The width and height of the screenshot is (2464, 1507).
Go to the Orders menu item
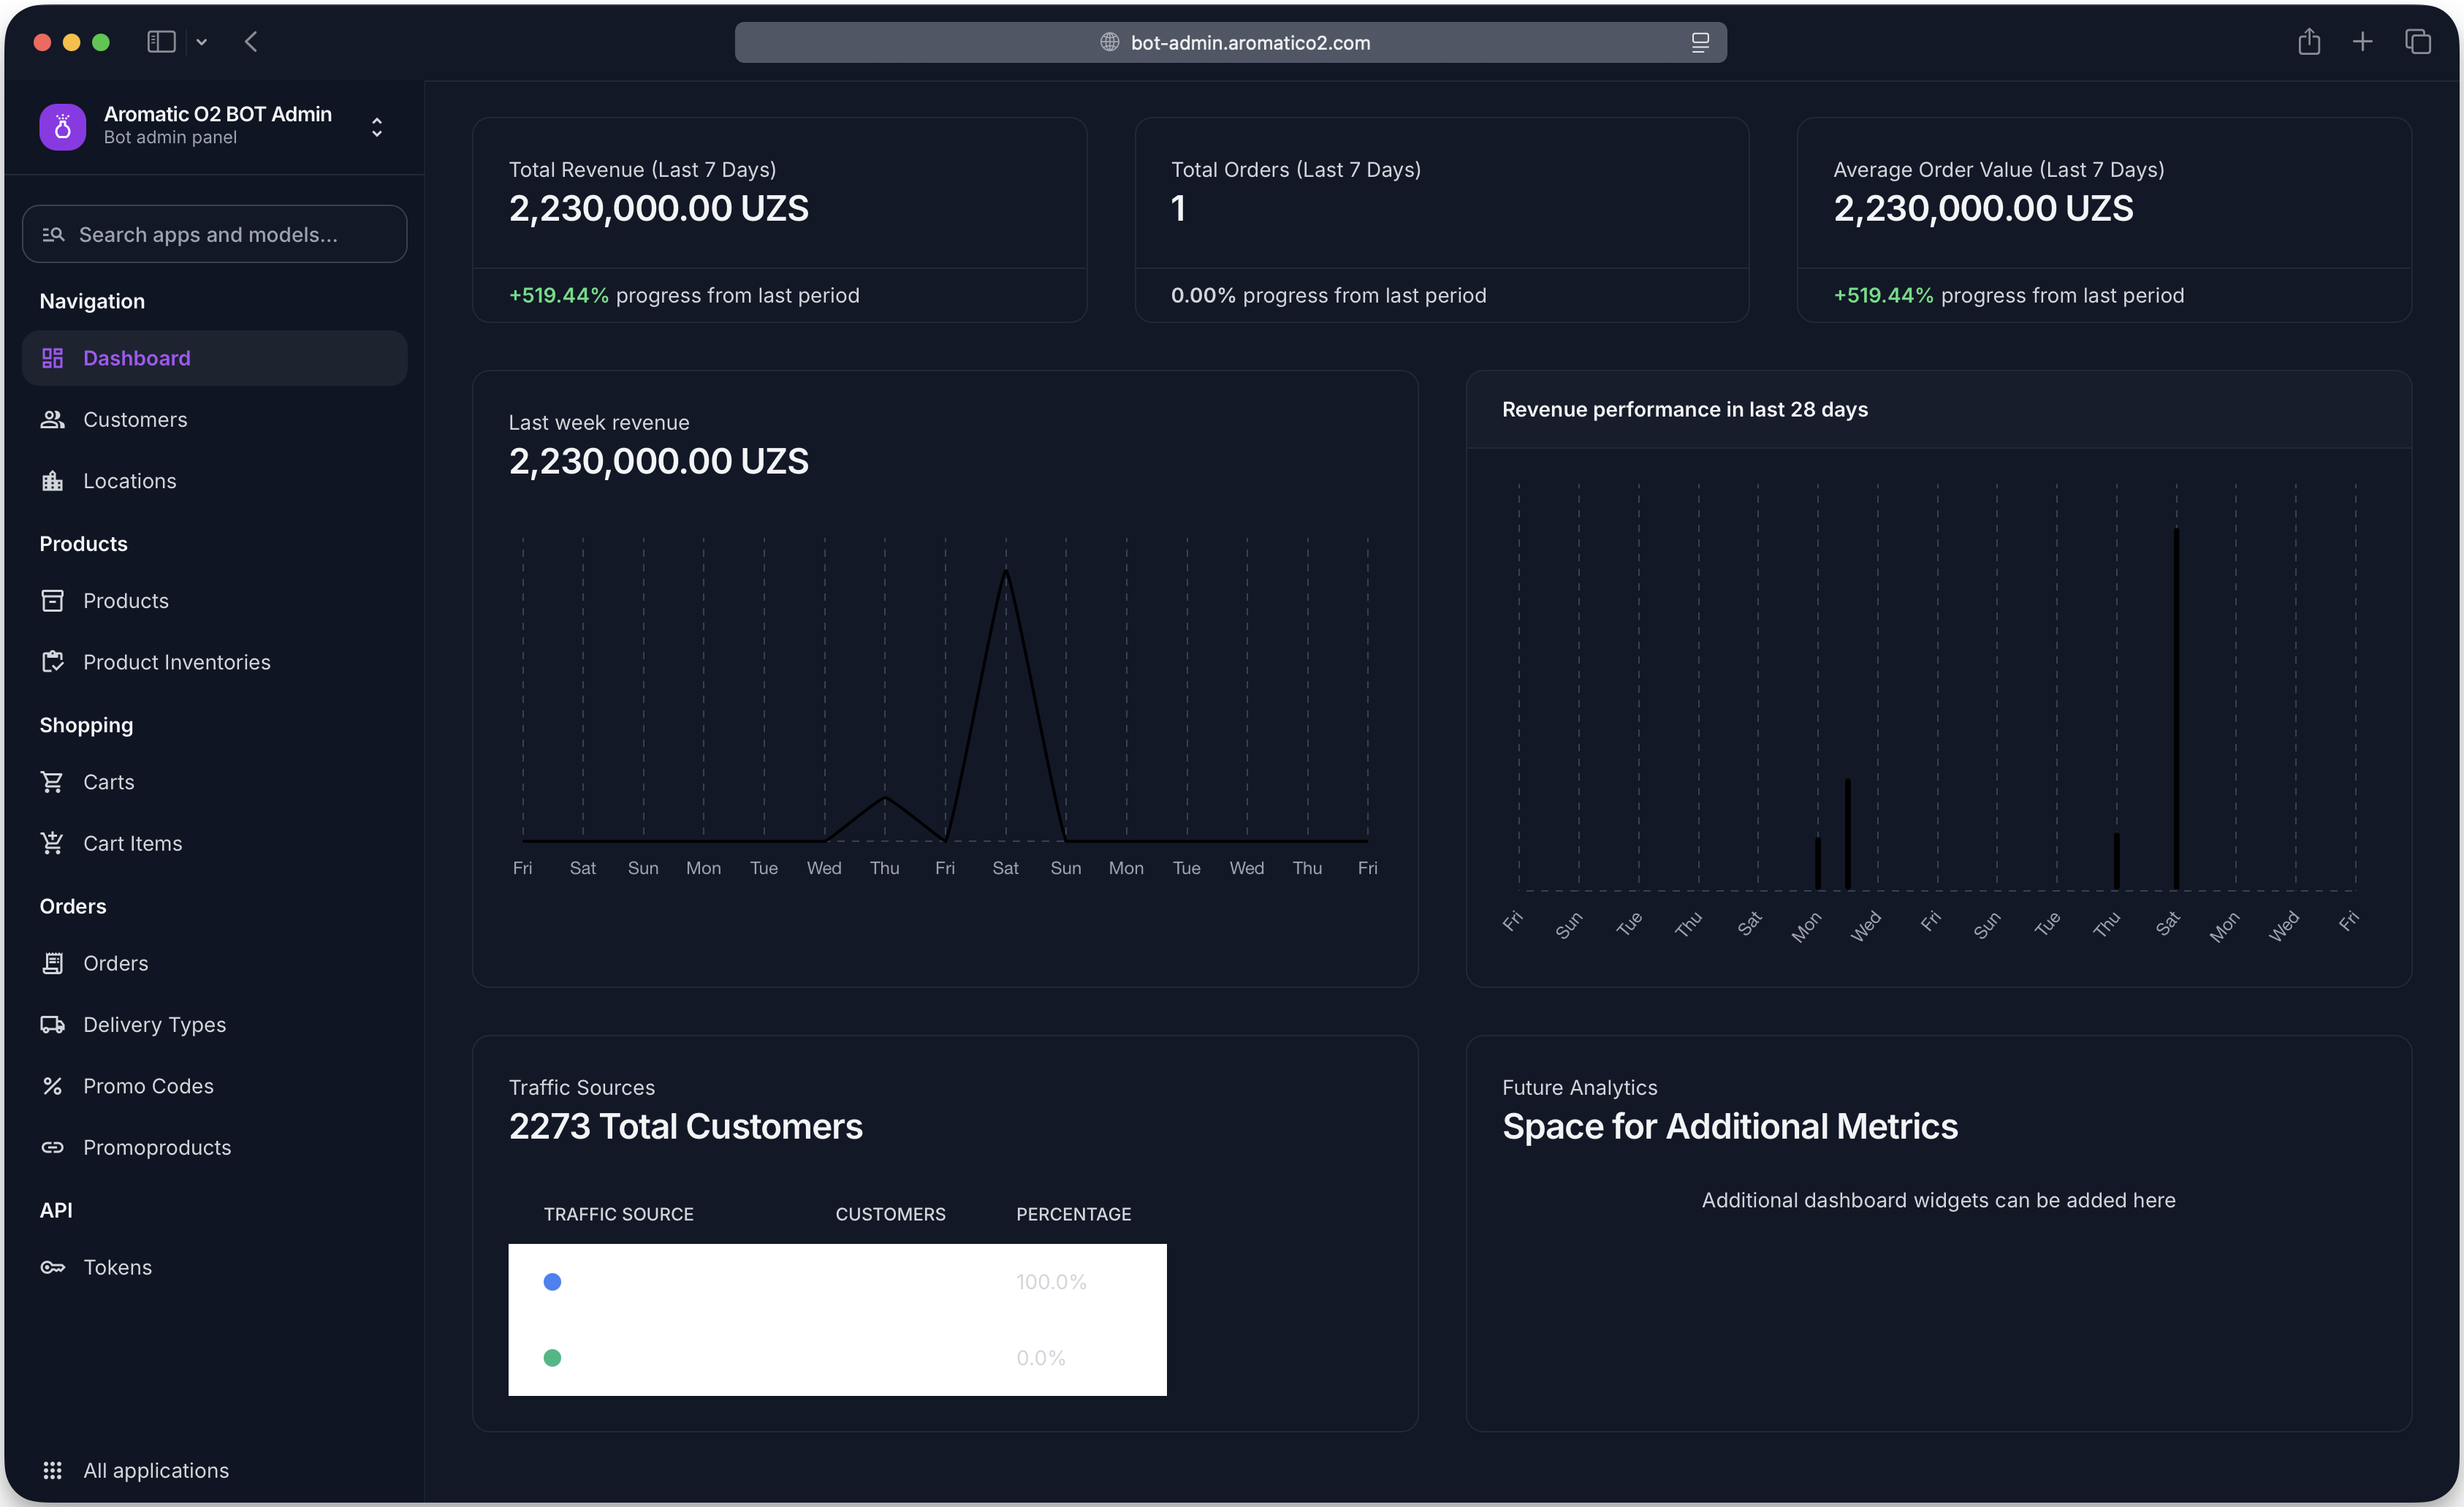115,963
